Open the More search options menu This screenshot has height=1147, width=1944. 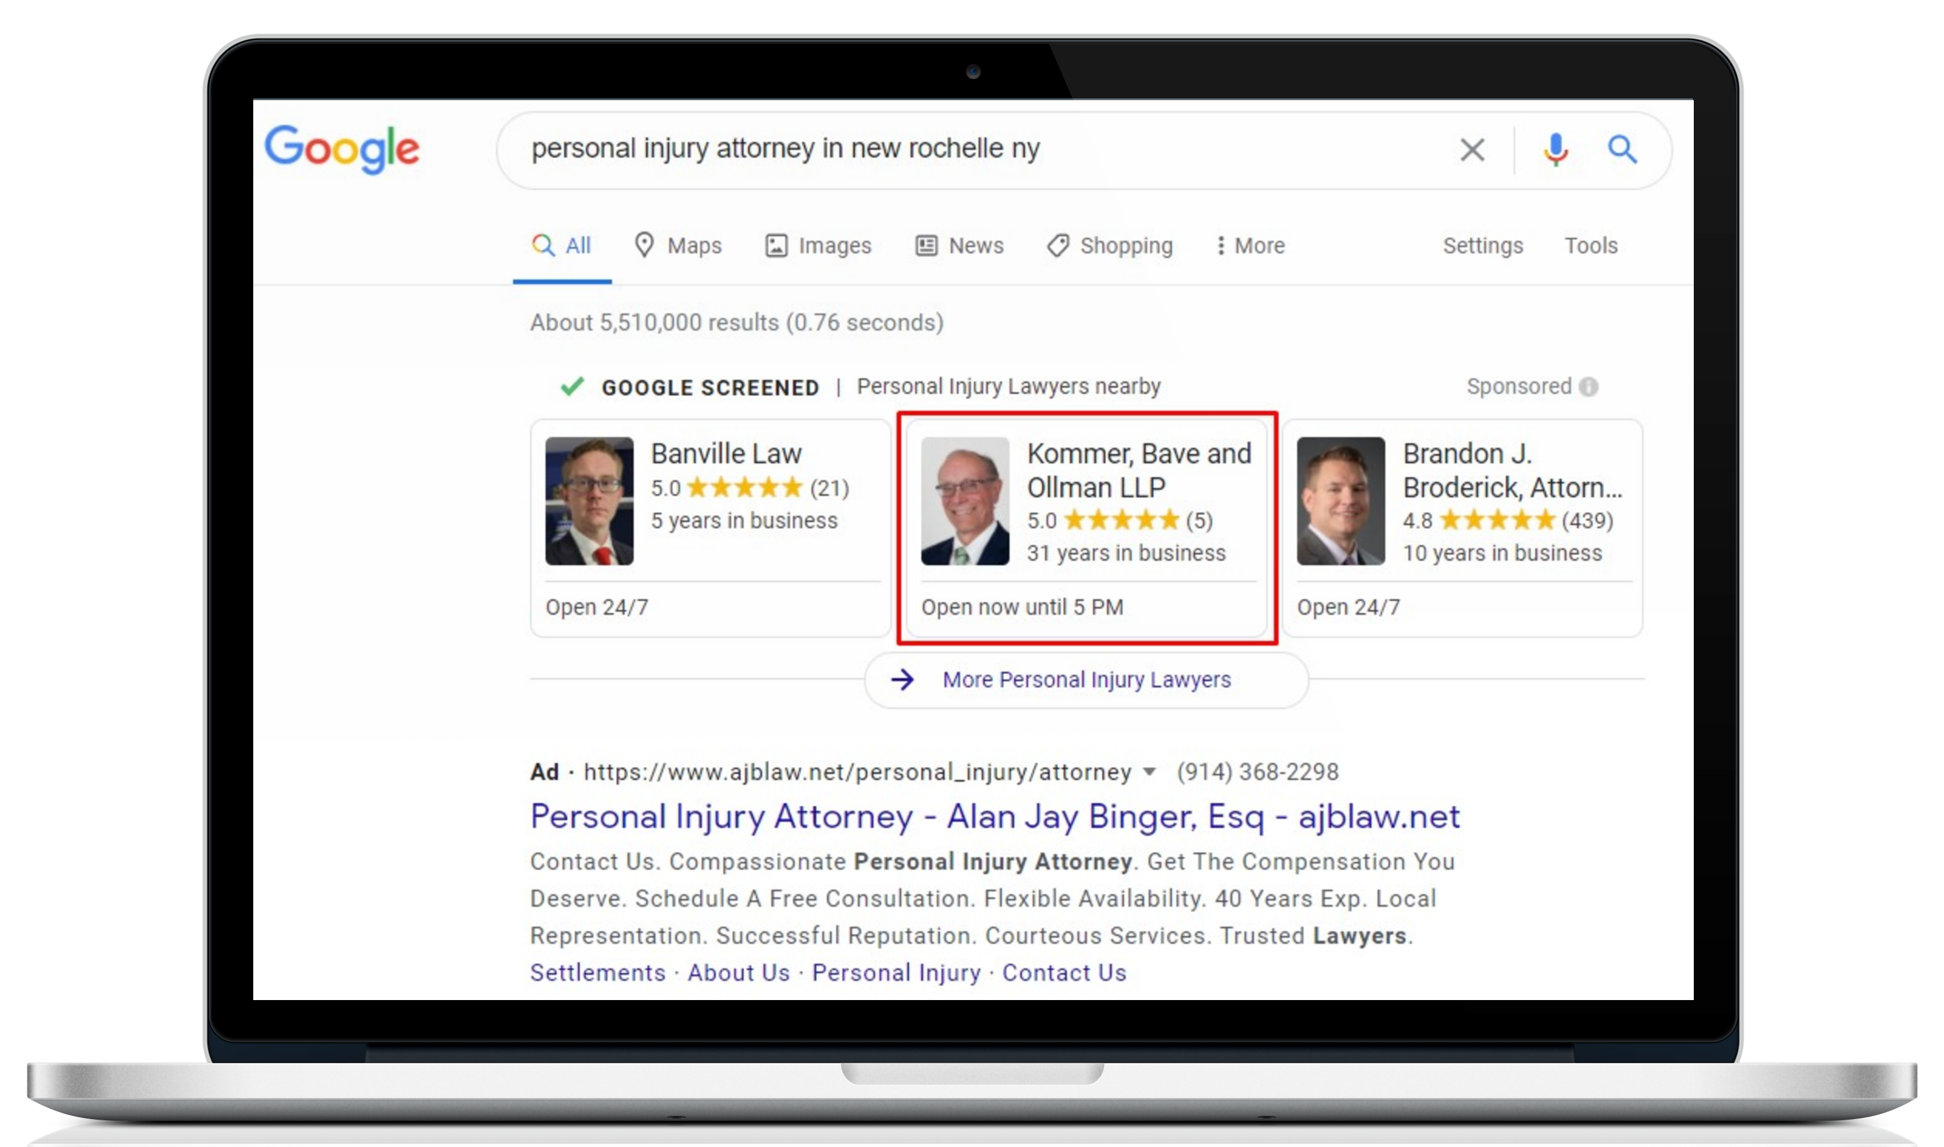1250,245
